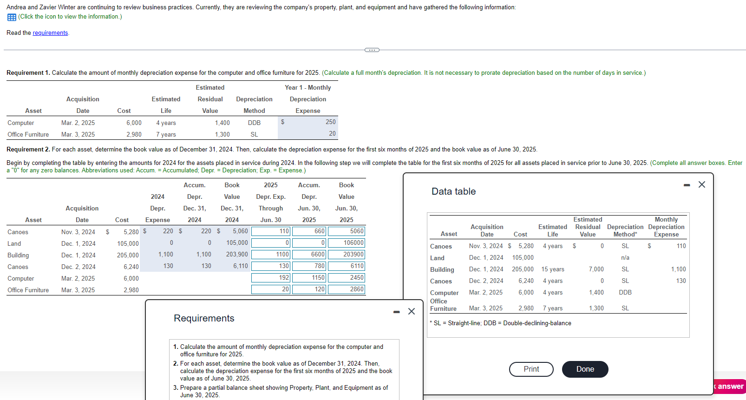Click the SL/DDB footnote in Data table
This screenshot has width=746, height=400.
coord(500,323)
